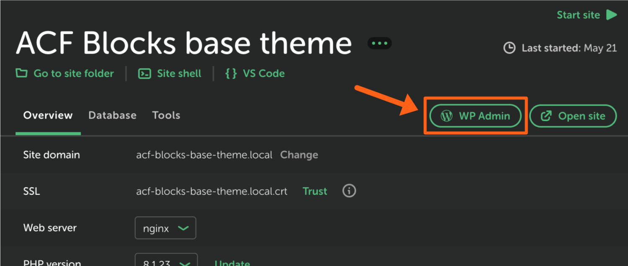Click the Trust SSL certificate link
The width and height of the screenshot is (628, 266).
[x=315, y=191]
